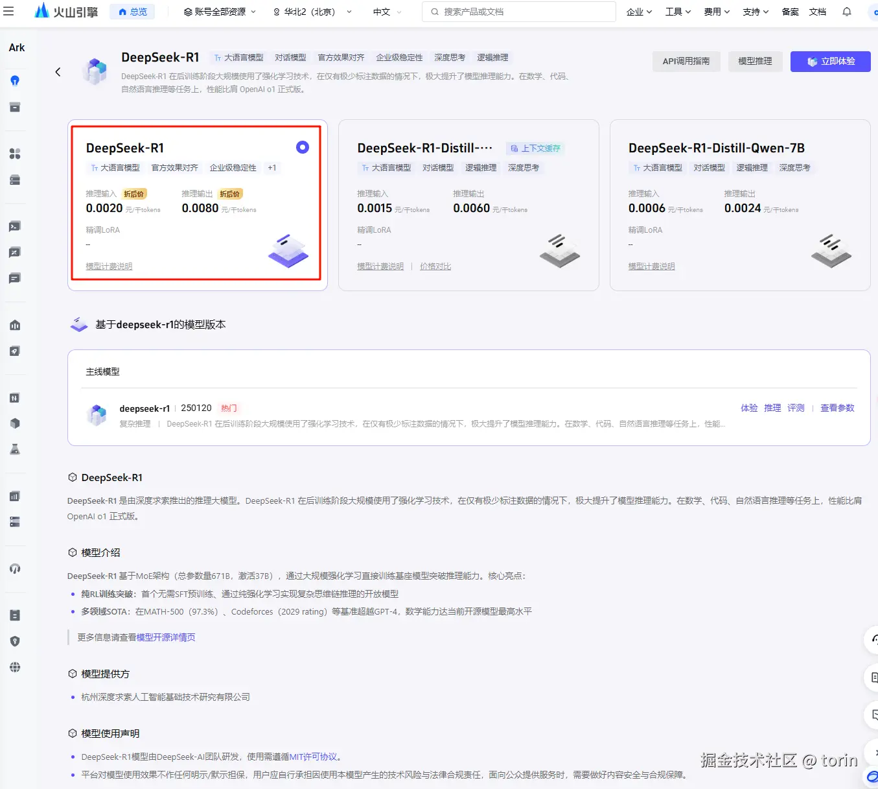Click the 模型推理 button
Image resolution: width=878 pixels, height=789 pixels.
tap(755, 61)
